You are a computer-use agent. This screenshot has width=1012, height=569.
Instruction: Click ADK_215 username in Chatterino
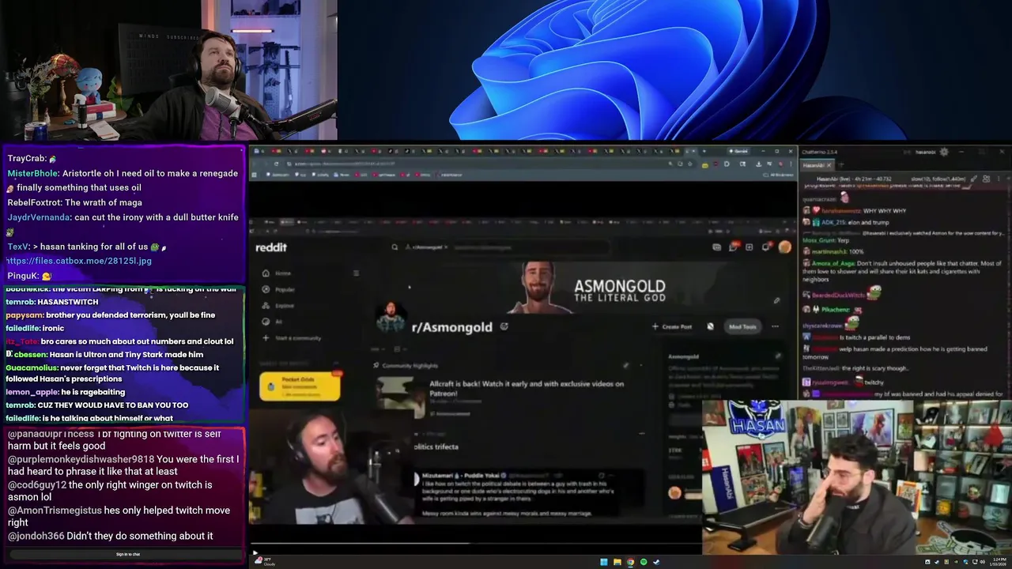(834, 223)
